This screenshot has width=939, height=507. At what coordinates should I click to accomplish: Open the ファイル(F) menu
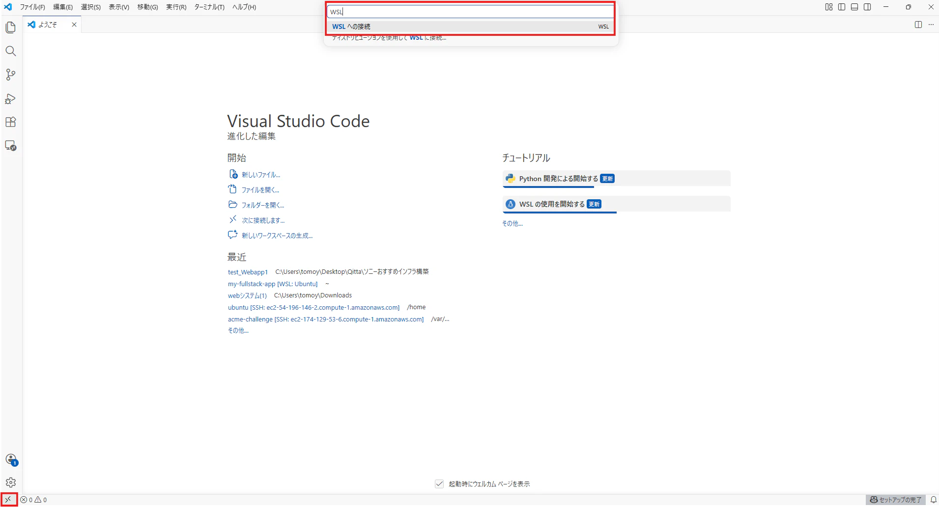[x=32, y=7]
